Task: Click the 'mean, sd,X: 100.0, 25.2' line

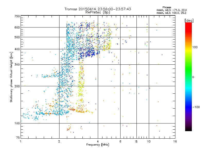Action: point(171,13)
